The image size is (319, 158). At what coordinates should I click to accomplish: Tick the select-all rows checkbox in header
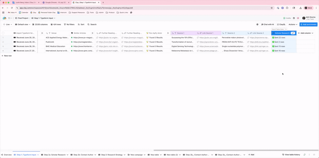click(x=3, y=33)
